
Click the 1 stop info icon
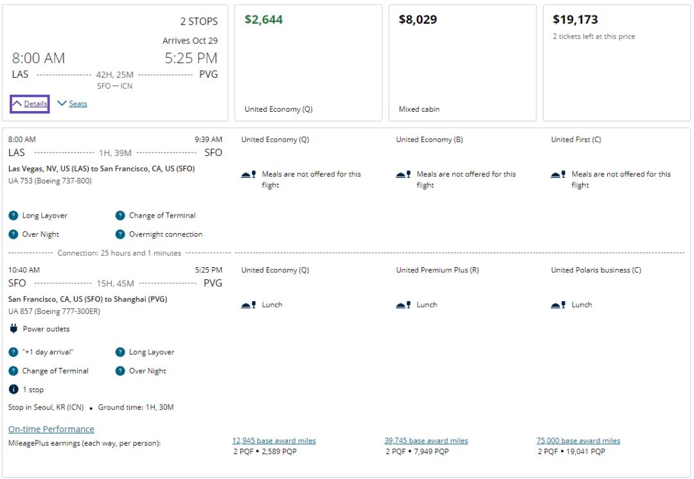coord(13,390)
